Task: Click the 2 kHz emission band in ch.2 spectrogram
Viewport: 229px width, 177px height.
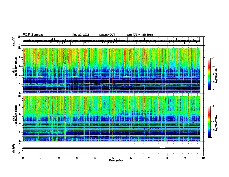Action: (45, 132)
